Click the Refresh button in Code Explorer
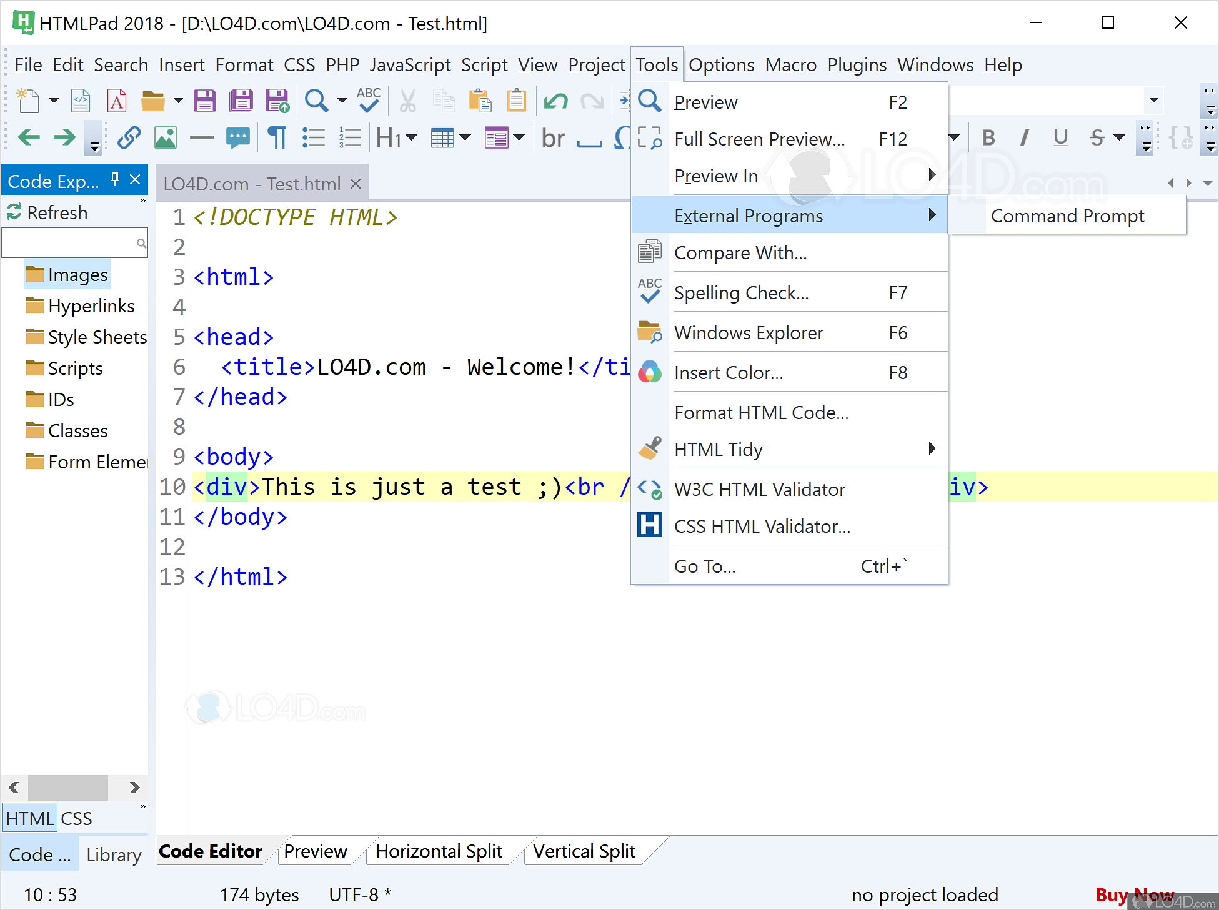 tap(47, 212)
